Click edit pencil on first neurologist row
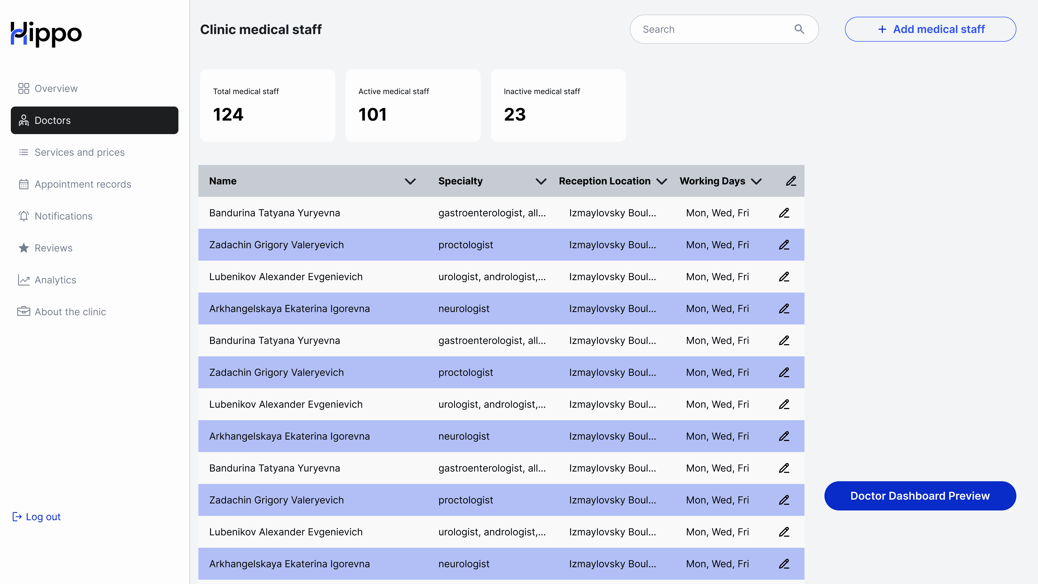The width and height of the screenshot is (1038, 584). pos(784,309)
